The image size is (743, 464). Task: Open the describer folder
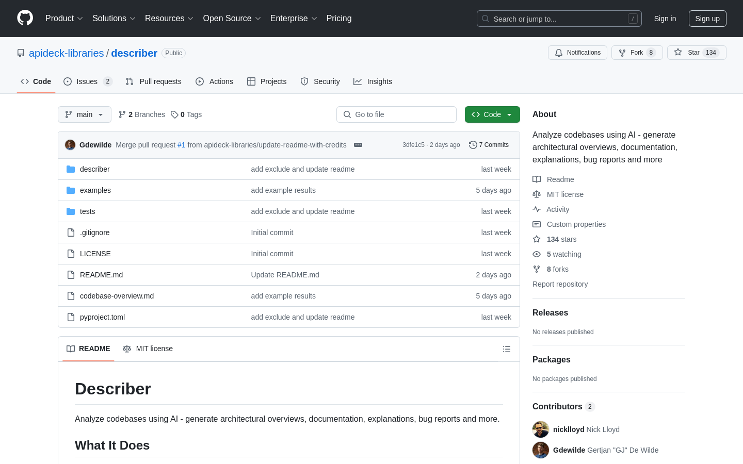(95, 169)
